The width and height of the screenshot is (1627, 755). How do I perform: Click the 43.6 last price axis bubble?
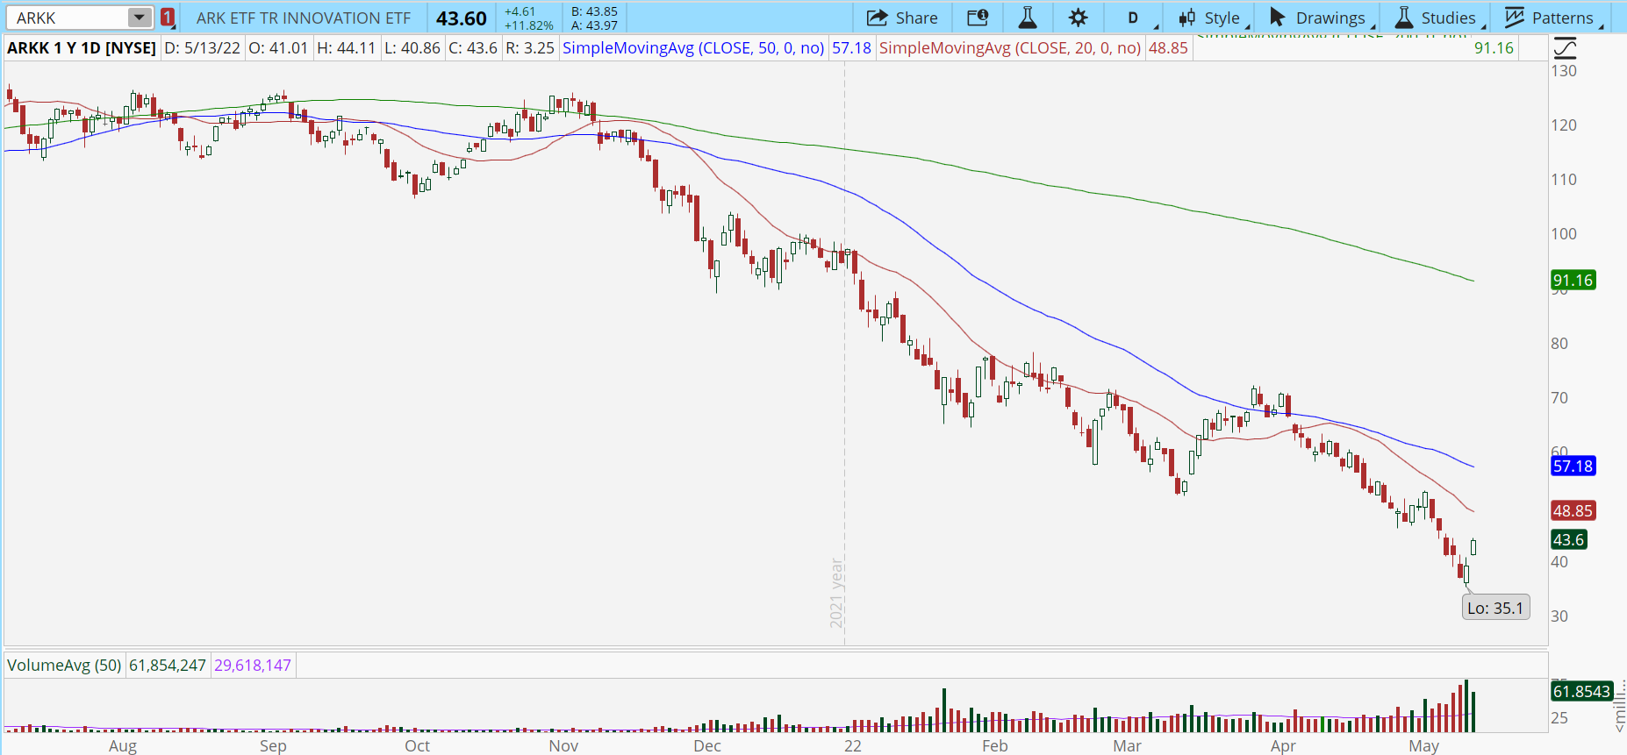1569,540
